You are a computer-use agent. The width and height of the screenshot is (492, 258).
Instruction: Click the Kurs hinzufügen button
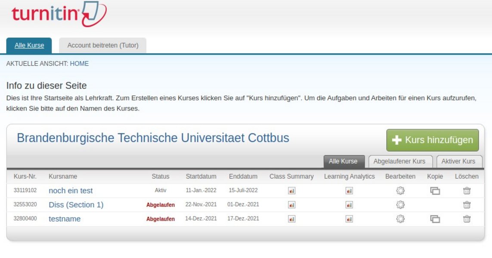click(432, 140)
